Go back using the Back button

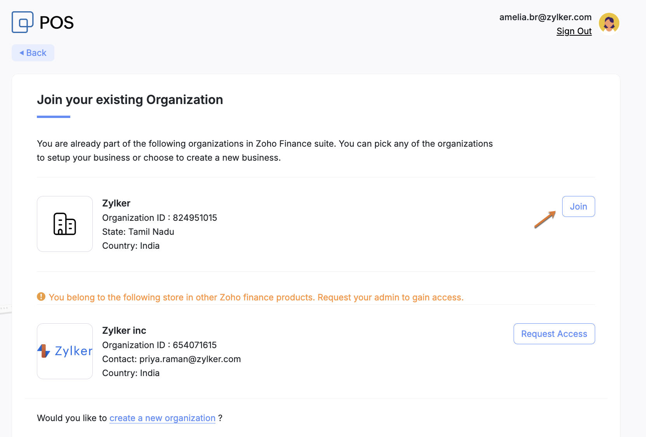click(33, 53)
